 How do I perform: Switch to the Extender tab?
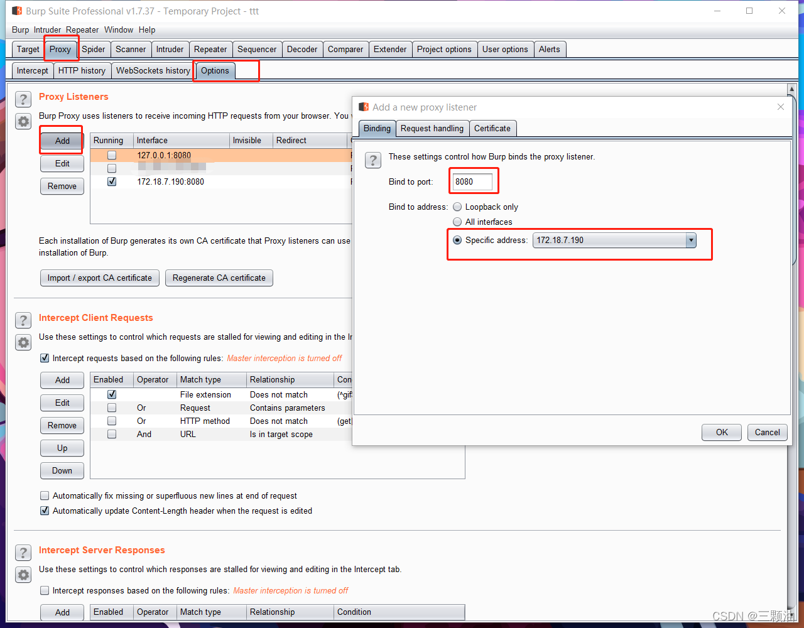(390, 49)
